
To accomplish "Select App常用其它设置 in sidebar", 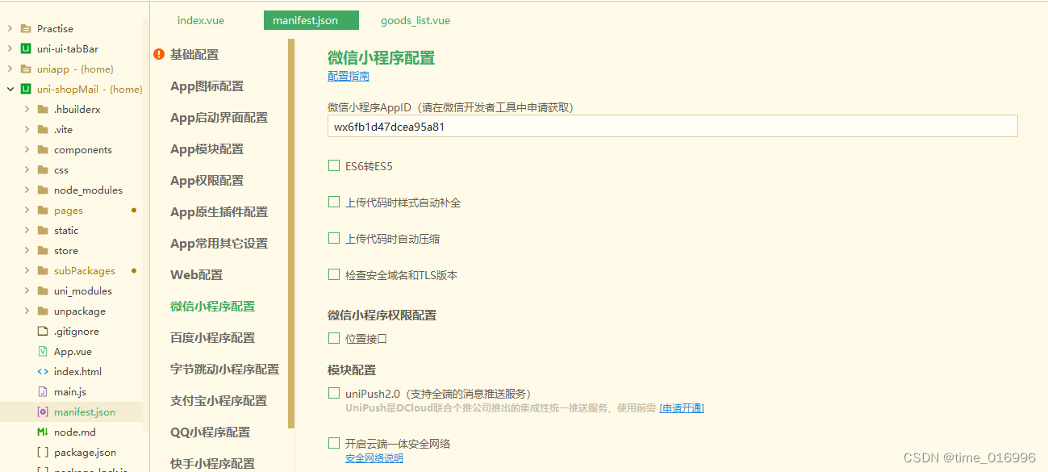I will (219, 243).
